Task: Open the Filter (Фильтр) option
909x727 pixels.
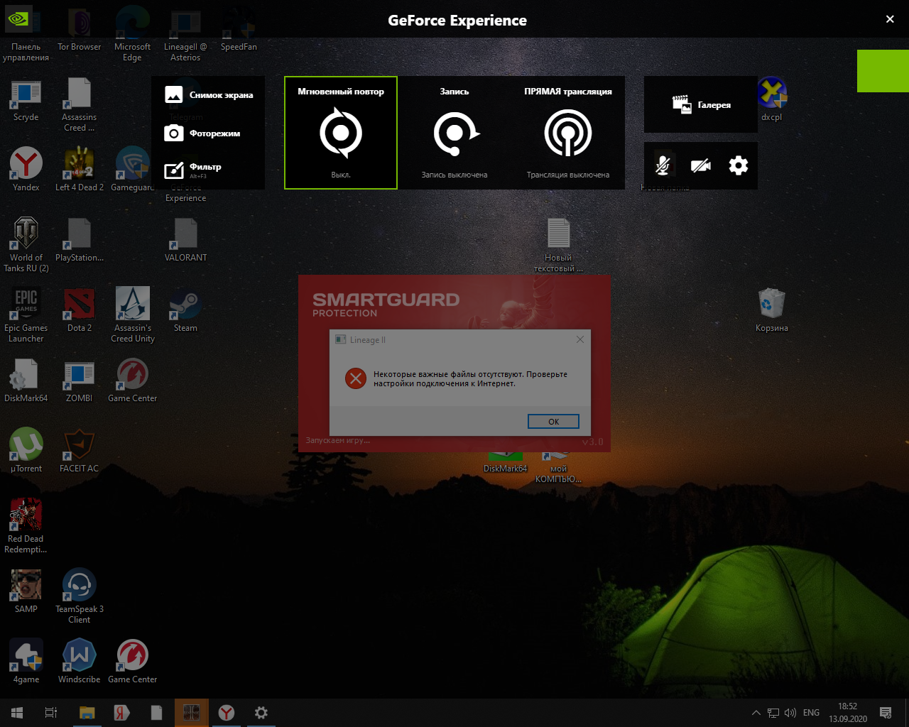Action: coord(193,170)
